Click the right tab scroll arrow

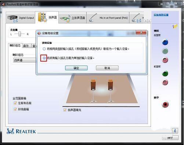[149, 21]
